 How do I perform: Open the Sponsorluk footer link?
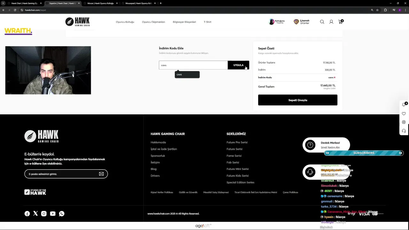tap(158, 156)
